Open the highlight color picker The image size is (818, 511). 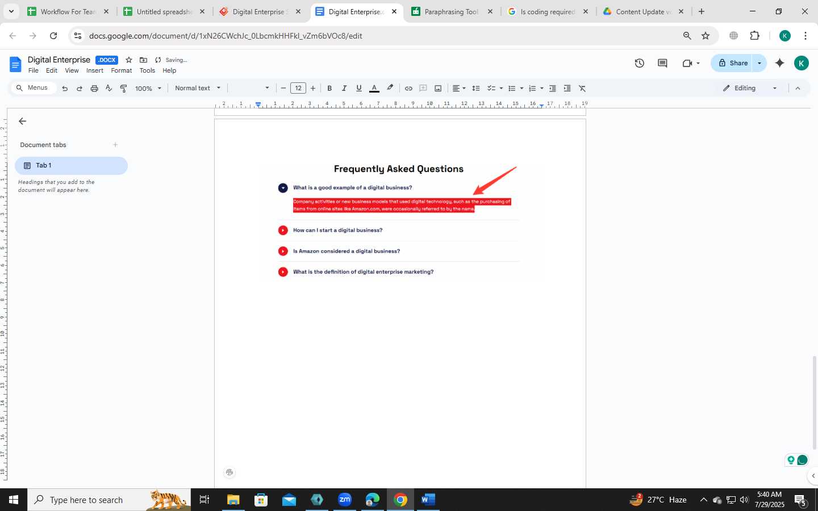(x=390, y=88)
